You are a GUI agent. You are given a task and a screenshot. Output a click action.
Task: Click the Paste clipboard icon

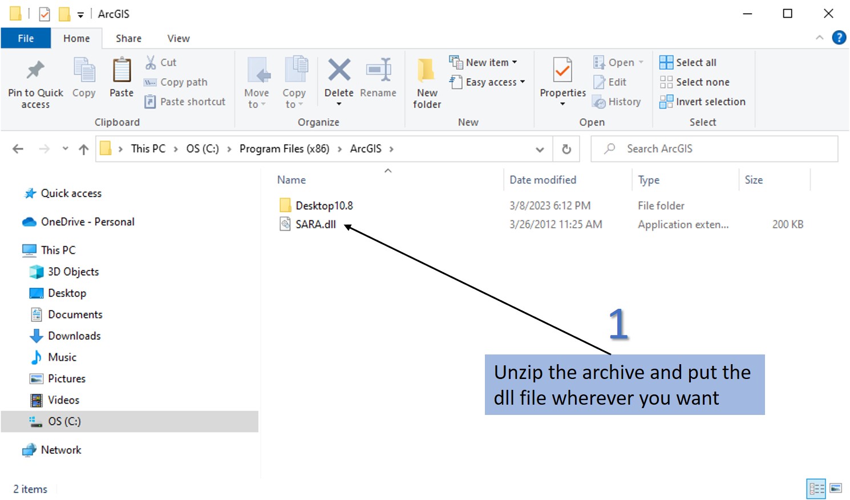(122, 71)
